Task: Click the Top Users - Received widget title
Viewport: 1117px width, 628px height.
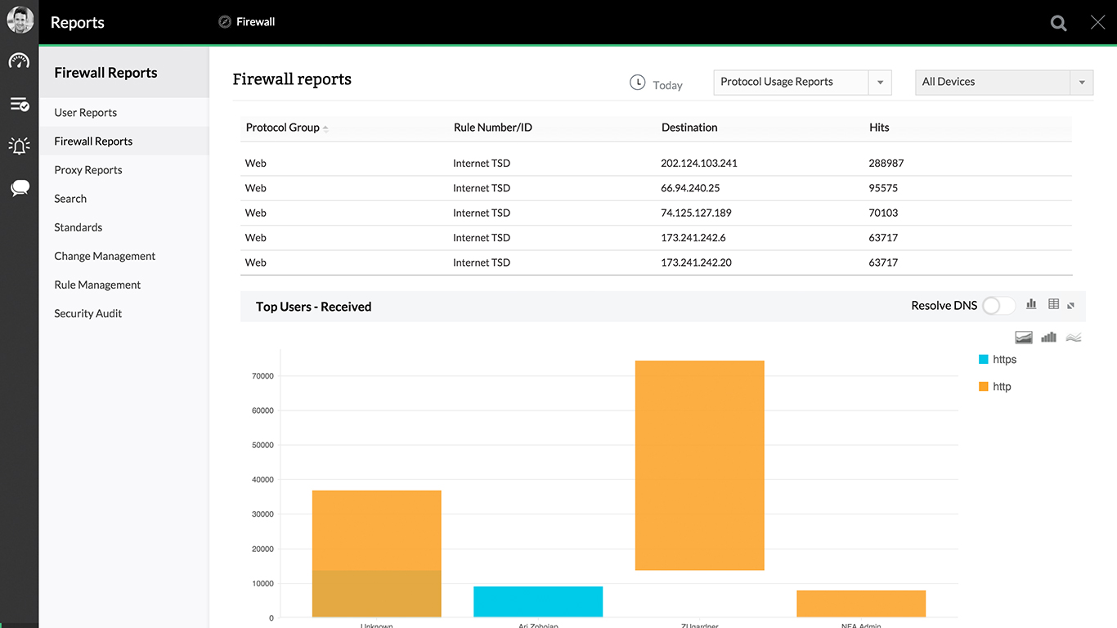Action: [314, 307]
